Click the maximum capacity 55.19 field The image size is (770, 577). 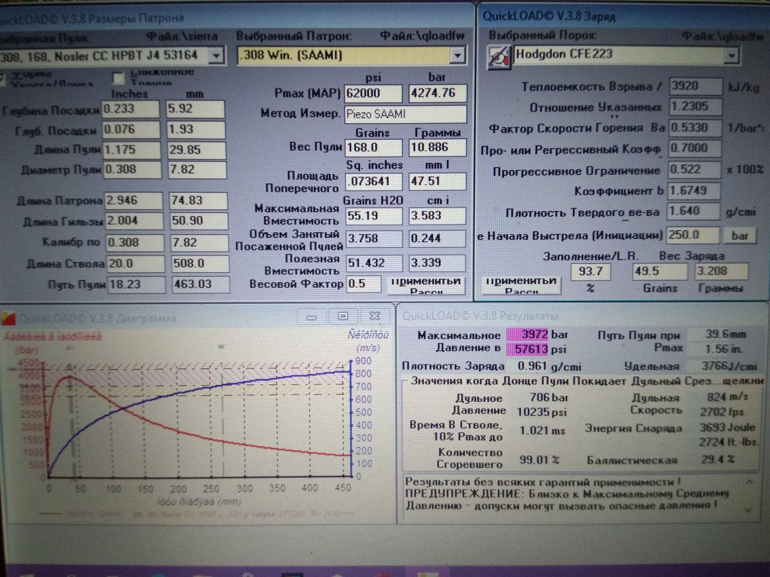coord(373,216)
